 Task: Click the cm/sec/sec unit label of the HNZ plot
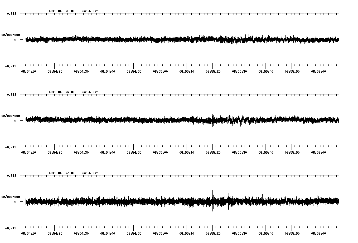click(11, 197)
